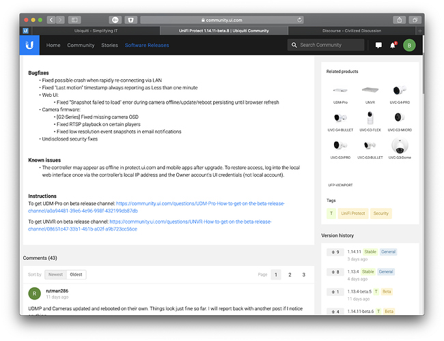This screenshot has height=341, width=444.
Task: Open the Home nav item
Action: pos(53,45)
